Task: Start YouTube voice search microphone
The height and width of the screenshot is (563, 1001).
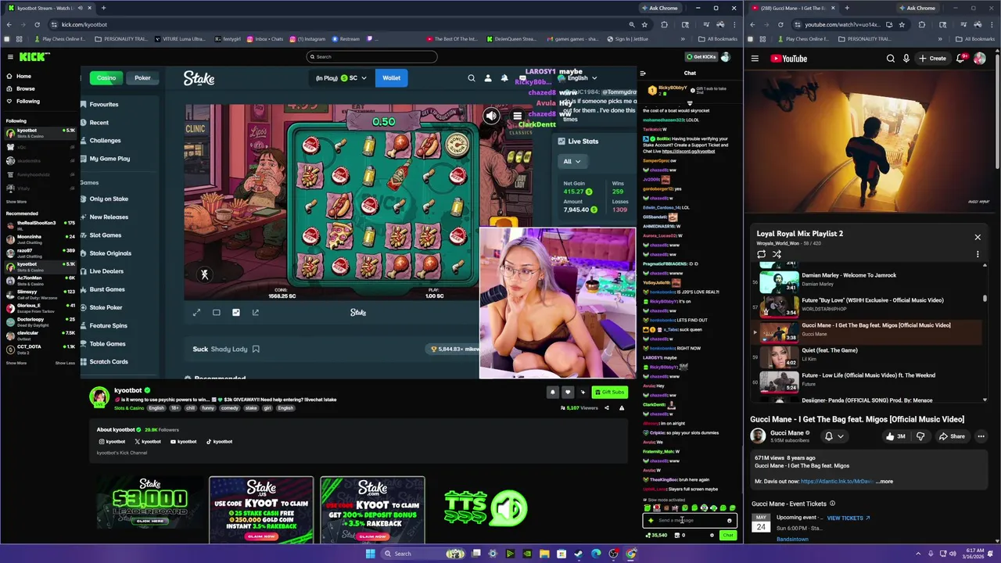Action: (906, 59)
